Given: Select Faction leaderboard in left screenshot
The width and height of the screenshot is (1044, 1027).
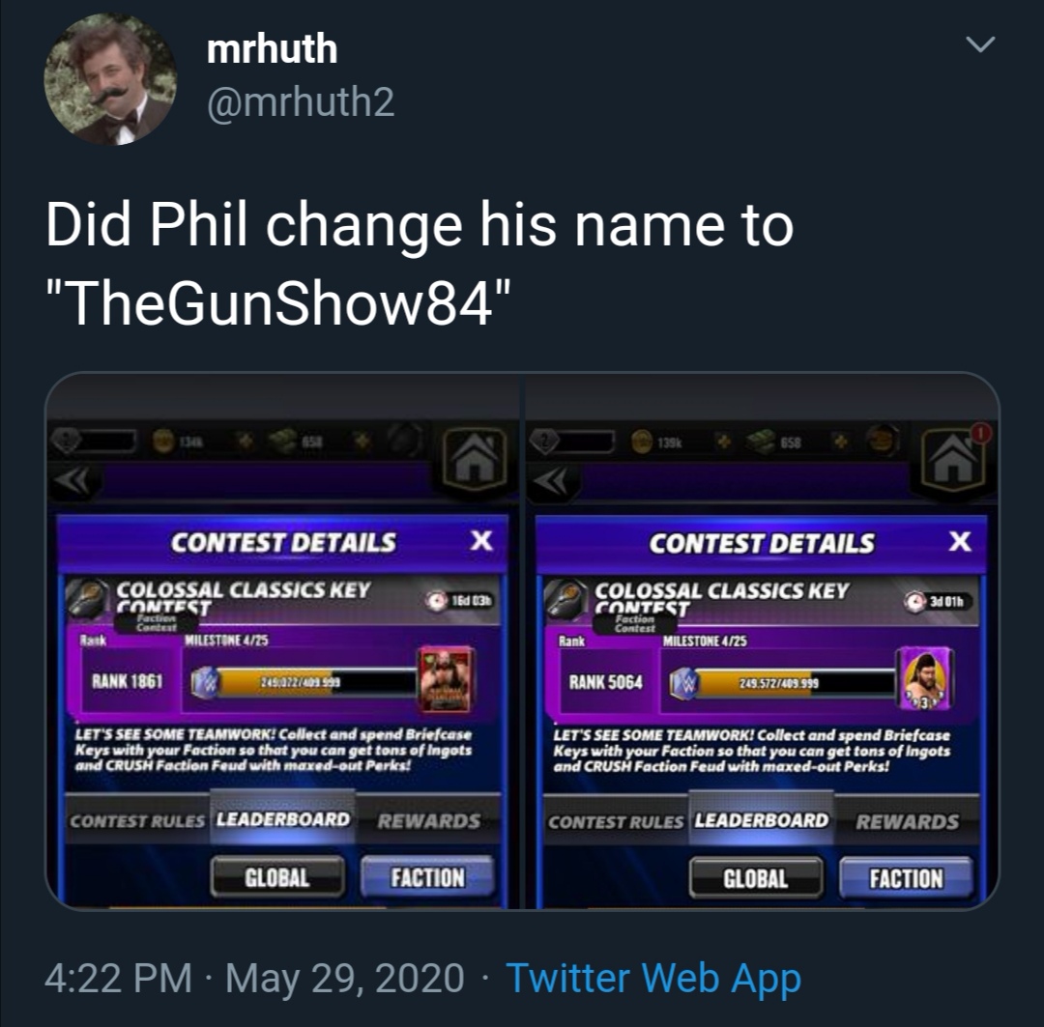Looking at the screenshot, I should (x=427, y=877).
